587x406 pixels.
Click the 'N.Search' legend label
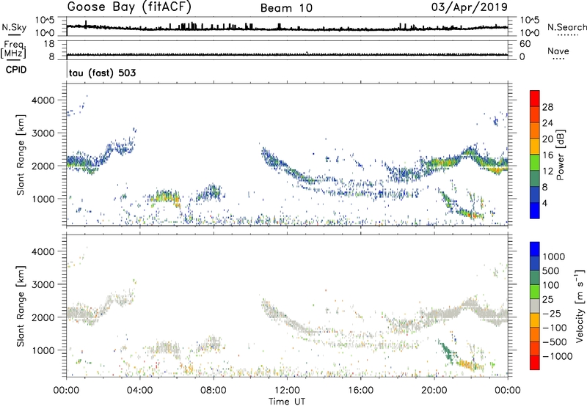tap(567, 27)
